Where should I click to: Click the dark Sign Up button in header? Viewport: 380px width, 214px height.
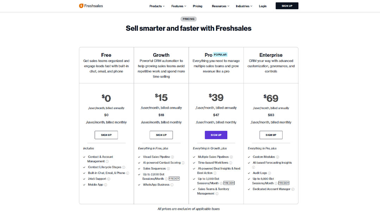[287, 6]
